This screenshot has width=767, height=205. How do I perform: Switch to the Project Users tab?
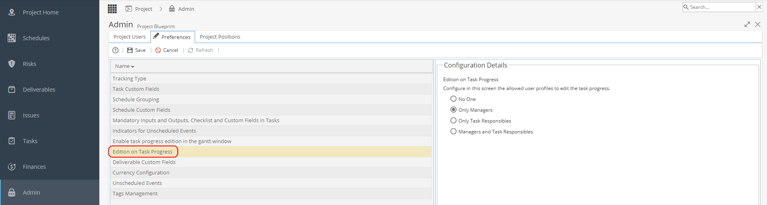pyautogui.click(x=130, y=37)
